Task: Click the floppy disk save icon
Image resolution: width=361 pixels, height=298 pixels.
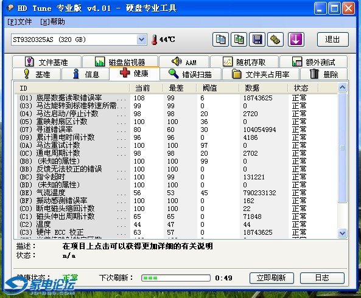Action: point(257,40)
